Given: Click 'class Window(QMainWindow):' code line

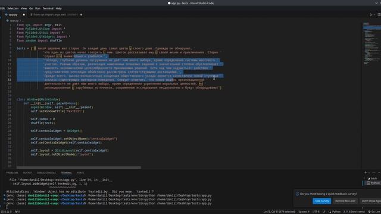Looking at the screenshot, I should pyautogui.click(x=39, y=99).
